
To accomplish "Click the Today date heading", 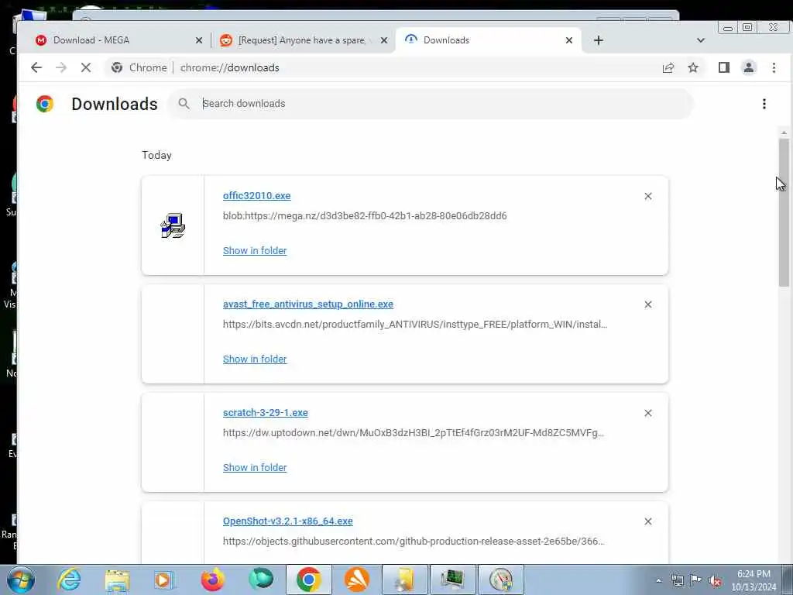I will tap(156, 155).
